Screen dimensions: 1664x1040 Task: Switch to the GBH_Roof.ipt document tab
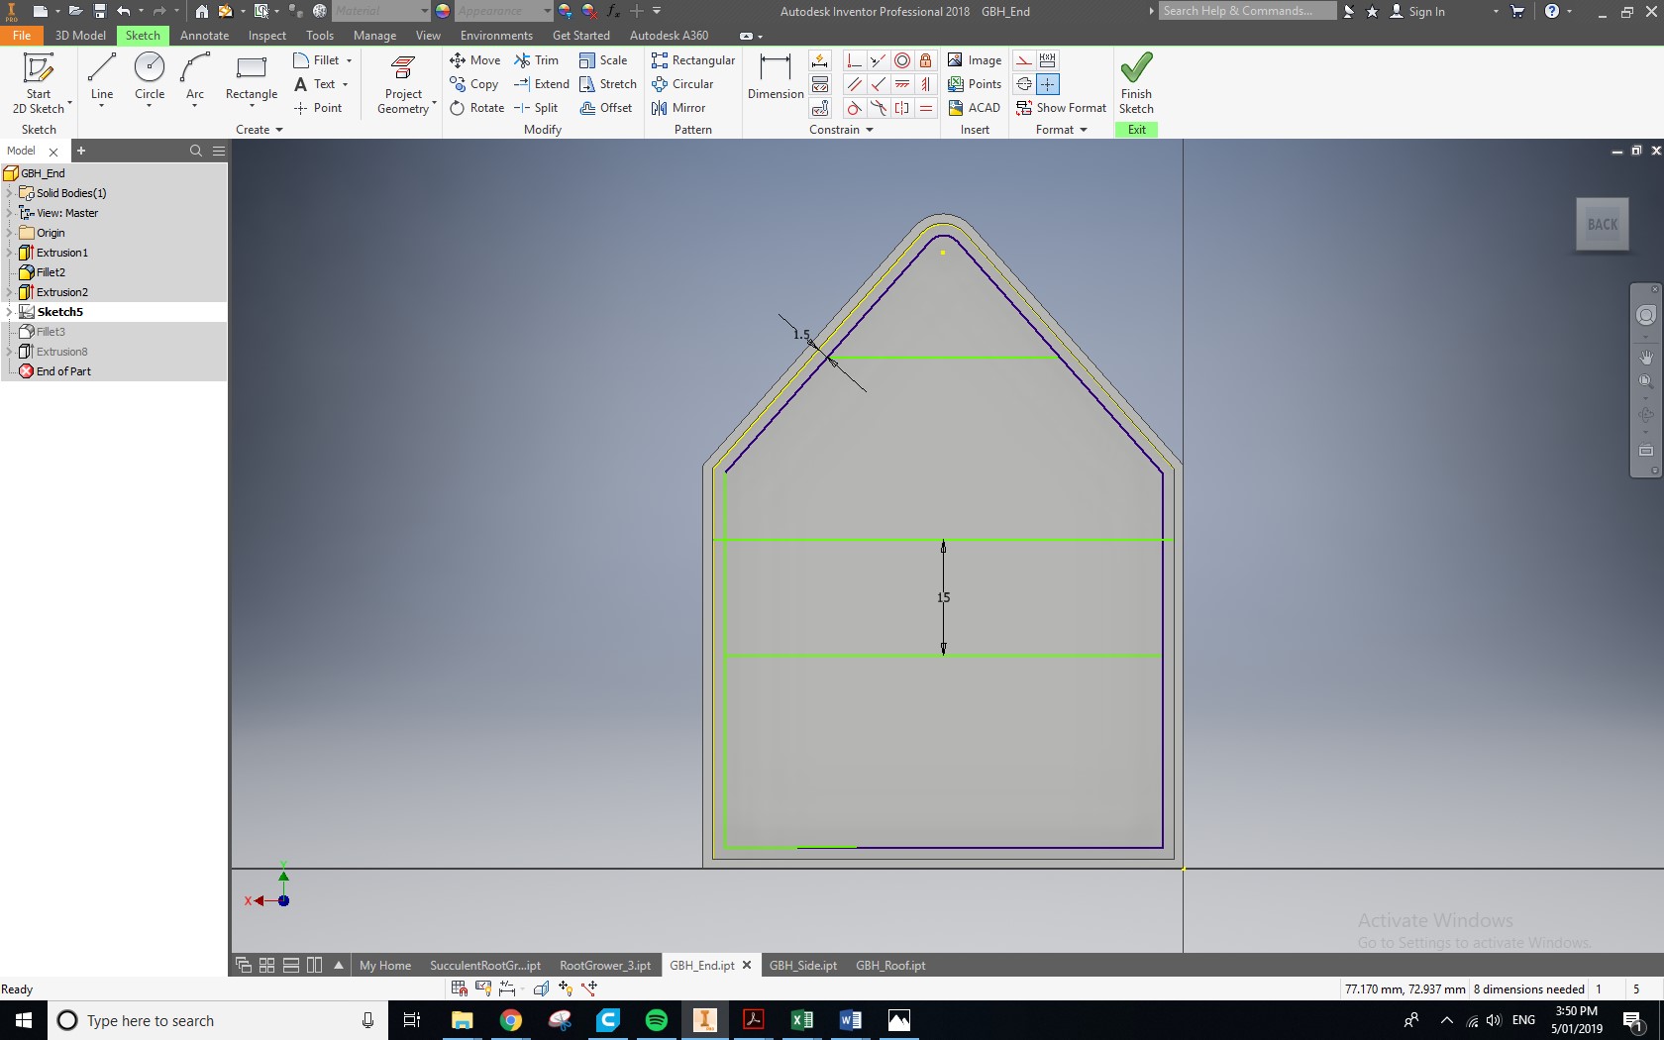890,965
